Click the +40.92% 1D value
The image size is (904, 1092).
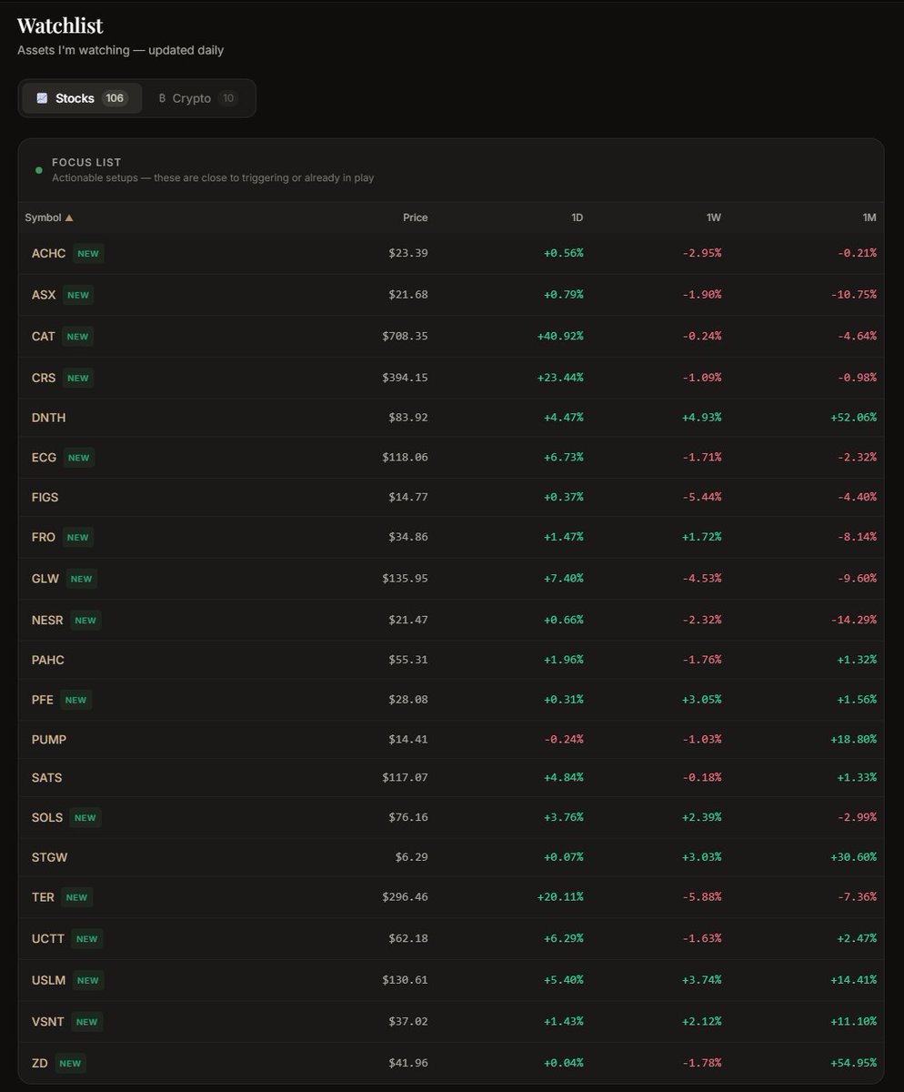click(560, 336)
